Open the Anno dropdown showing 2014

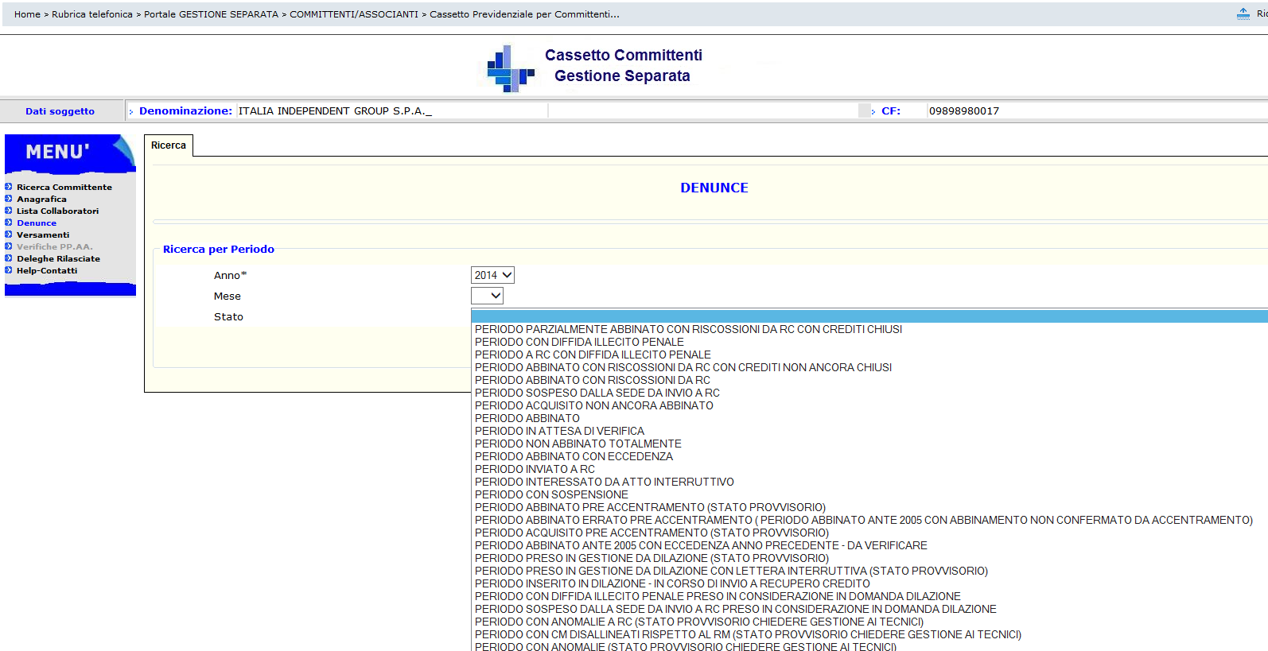492,275
